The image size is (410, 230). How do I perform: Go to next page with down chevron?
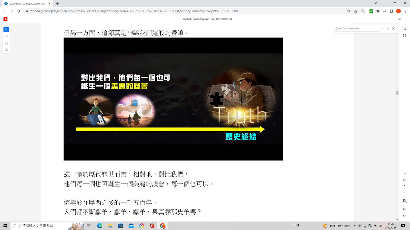tap(404, 192)
